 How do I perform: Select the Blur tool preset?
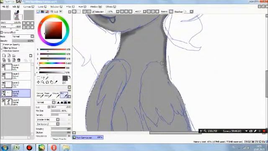click(64, 95)
